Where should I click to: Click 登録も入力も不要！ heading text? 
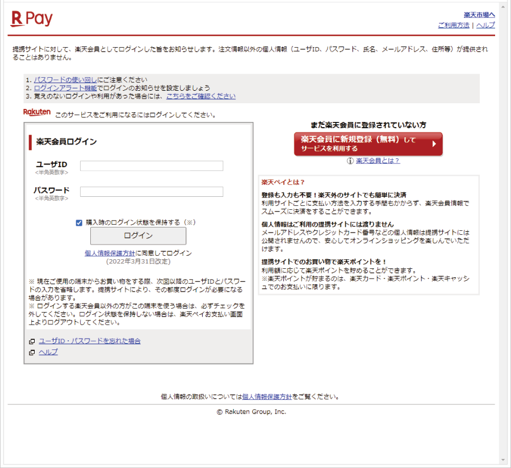pos(290,195)
